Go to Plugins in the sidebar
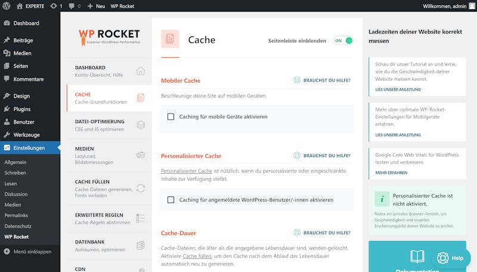This screenshot has height=272, width=477. [30, 109]
